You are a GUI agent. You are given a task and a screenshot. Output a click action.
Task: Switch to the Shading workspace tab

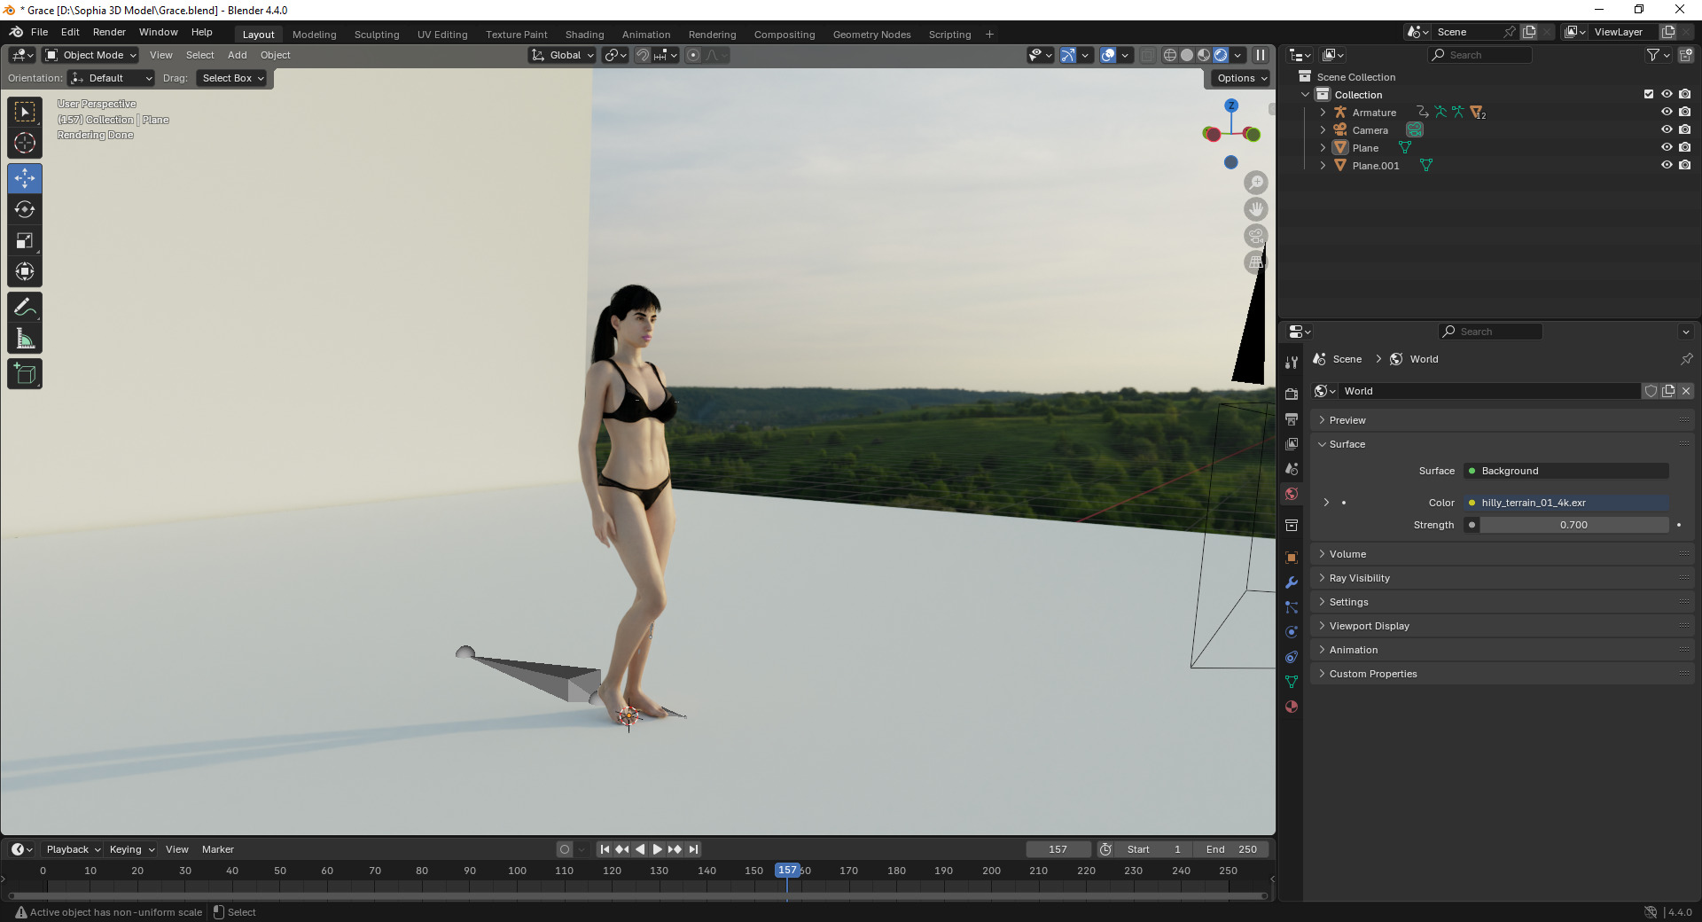pyautogui.click(x=584, y=35)
